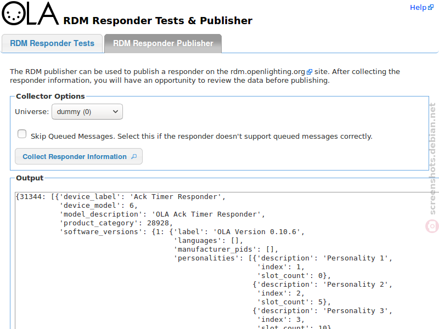This screenshot has height=329, width=439.
Task: Click the screenshots.debian.net watermark text
Action: (x=432, y=158)
